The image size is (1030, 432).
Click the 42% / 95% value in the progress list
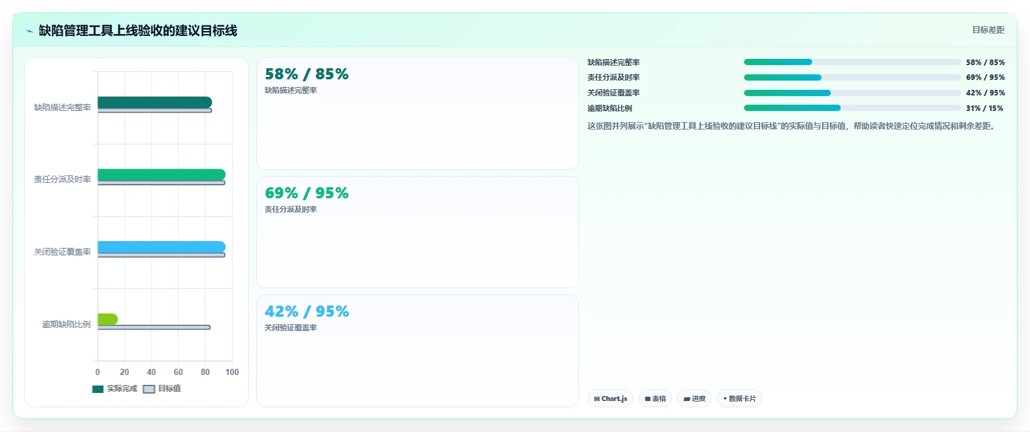(x=985, y=93)
